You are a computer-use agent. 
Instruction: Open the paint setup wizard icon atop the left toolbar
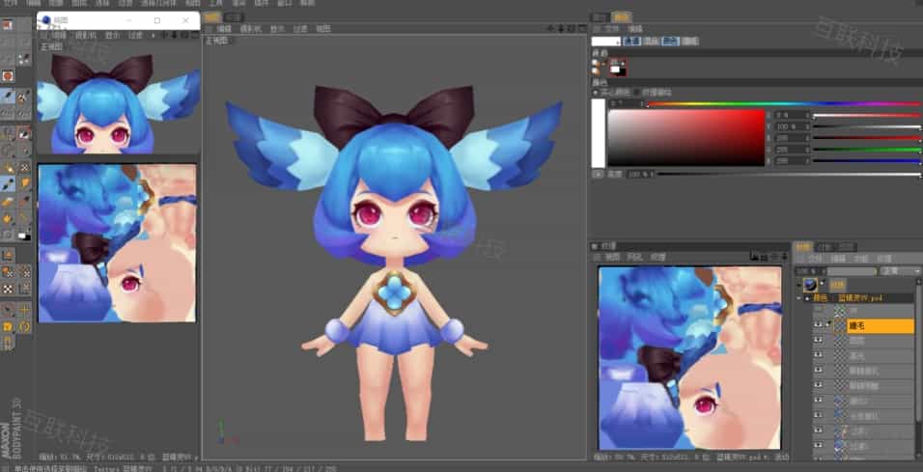[x=7, y=25]
